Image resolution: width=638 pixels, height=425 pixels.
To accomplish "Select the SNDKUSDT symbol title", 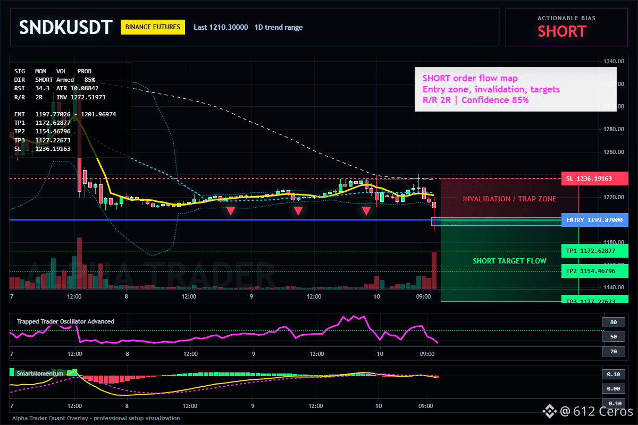I will pyautogui.click(x=65, y=27).
